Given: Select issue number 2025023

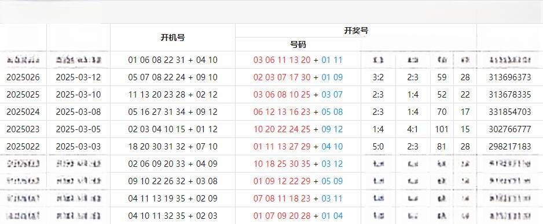Looking at the screenshot, I should 23,129.
